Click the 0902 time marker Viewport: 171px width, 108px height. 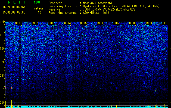[x=35, y=23]
